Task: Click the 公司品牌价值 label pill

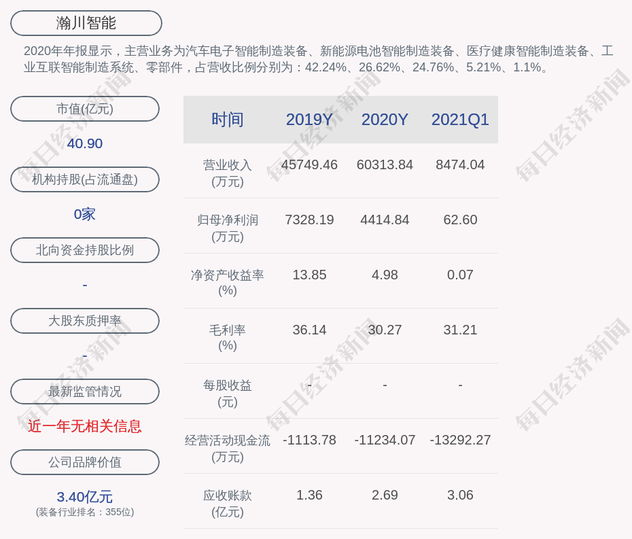Action: (x=85, y=462)
